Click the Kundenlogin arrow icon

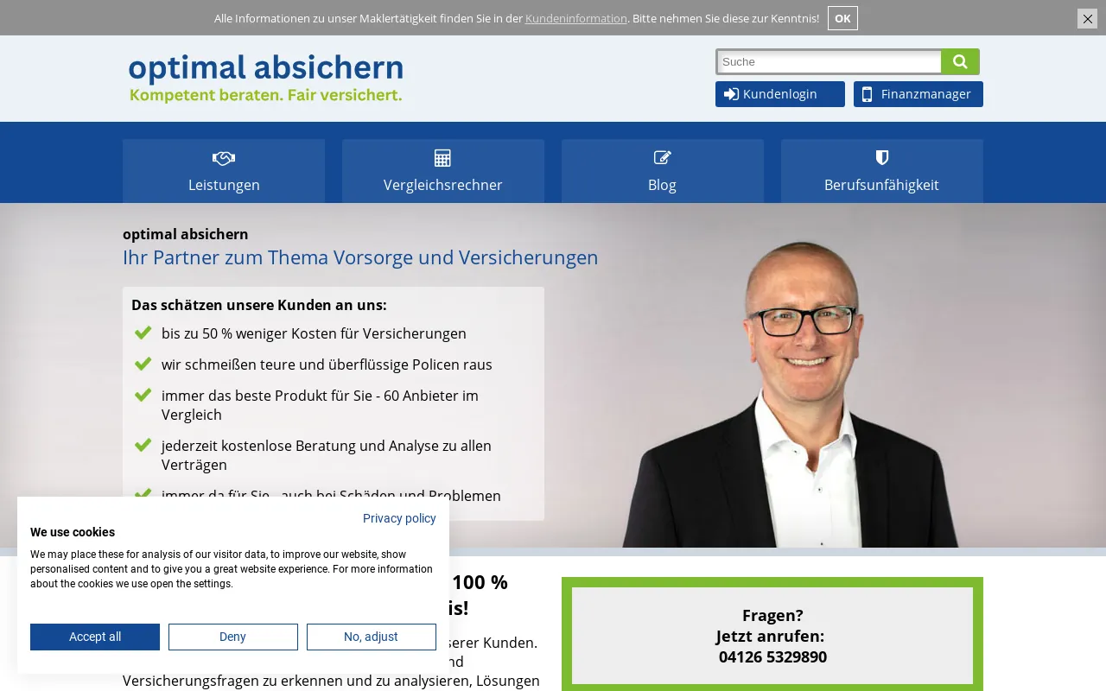[731, 94]
